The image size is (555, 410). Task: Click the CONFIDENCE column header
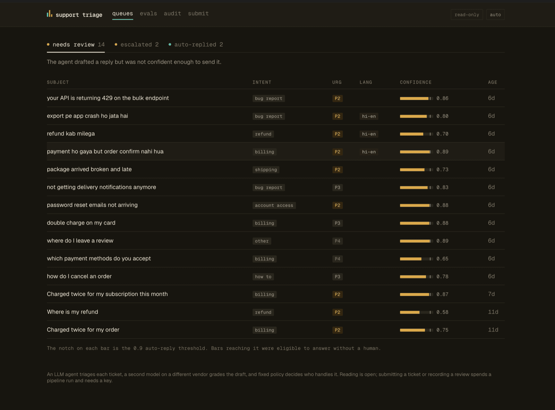click(416, 82)
